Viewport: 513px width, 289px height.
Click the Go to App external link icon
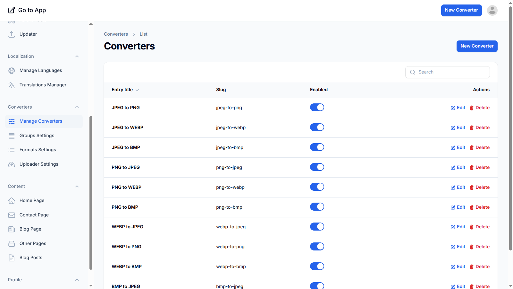click(12, 10)
